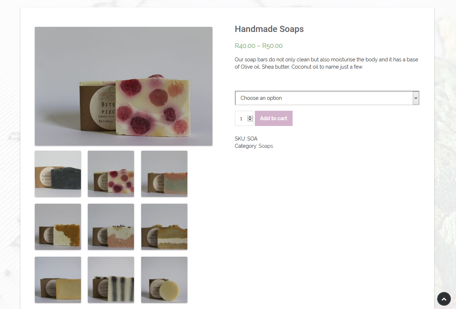Open the pink and white layered soap thumbnail
Viewport: 456px width, 309px height.
[x=111, y=227]
